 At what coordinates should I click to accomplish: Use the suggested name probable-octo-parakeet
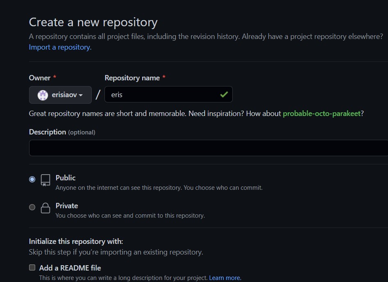322,114
